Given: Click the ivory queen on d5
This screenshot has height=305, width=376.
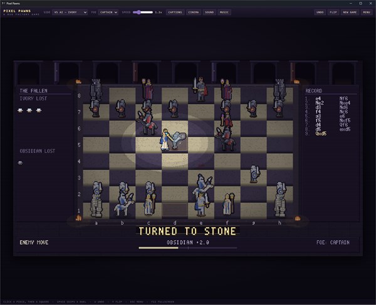Looking at the screenshot, I should click(165, 140).
